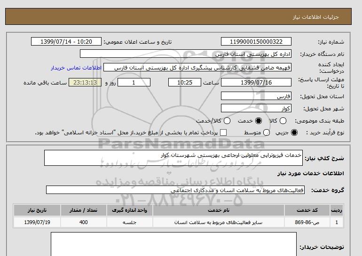Click the شماره نیاز number field
Screen dimensions: 362x256
pos(256,42)
